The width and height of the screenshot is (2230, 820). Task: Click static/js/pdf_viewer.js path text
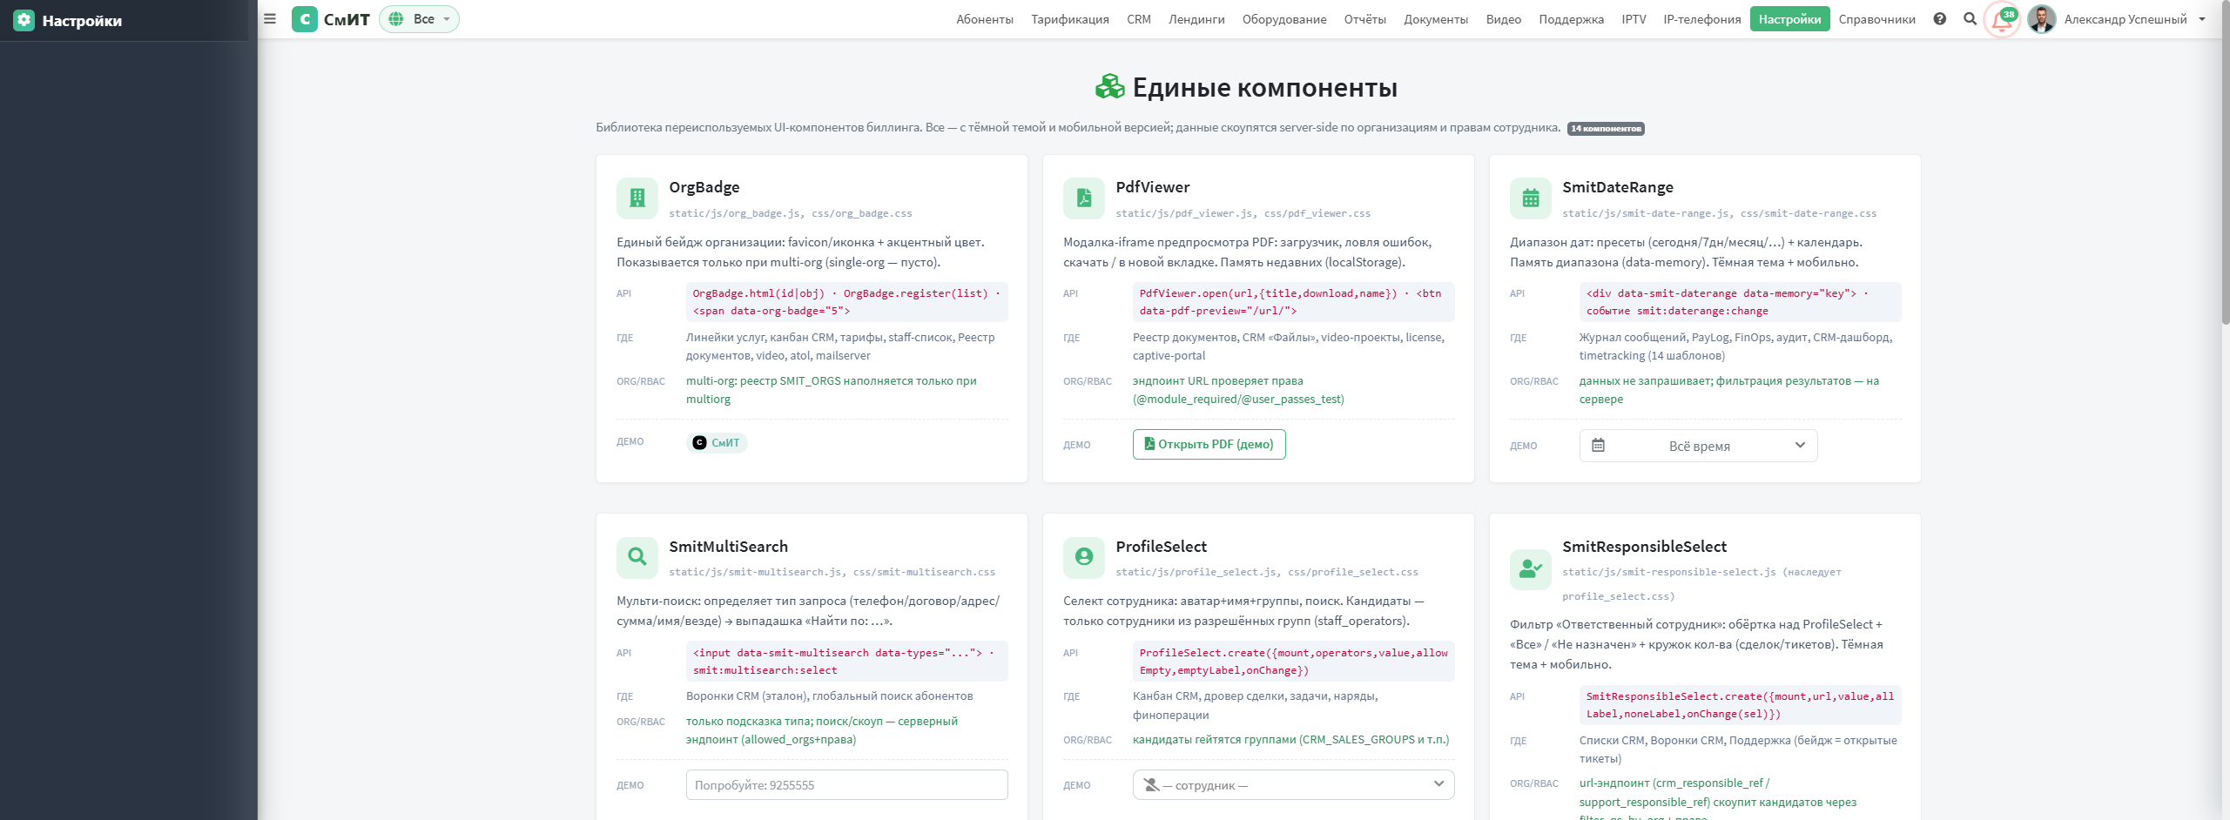click(1184, 213)
